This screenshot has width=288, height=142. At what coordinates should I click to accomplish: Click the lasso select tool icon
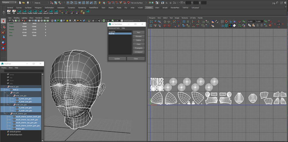coord(3,26)
